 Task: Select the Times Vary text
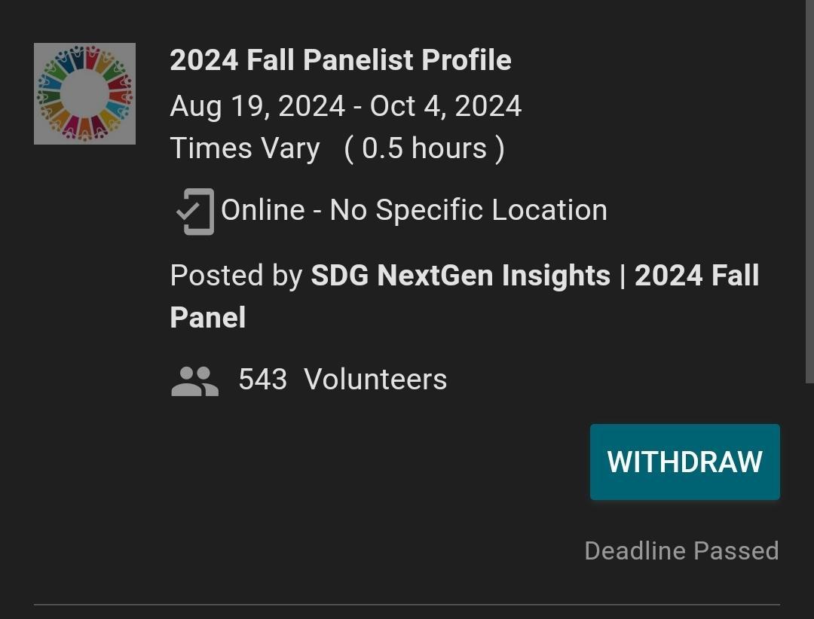tap(244, 148)
